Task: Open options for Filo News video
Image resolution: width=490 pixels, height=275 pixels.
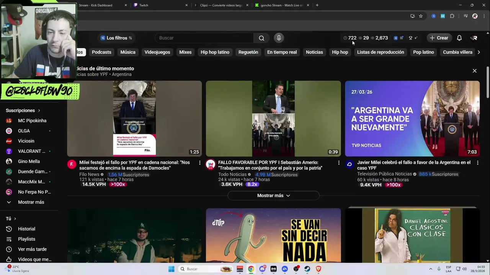Action: [199, 163]
